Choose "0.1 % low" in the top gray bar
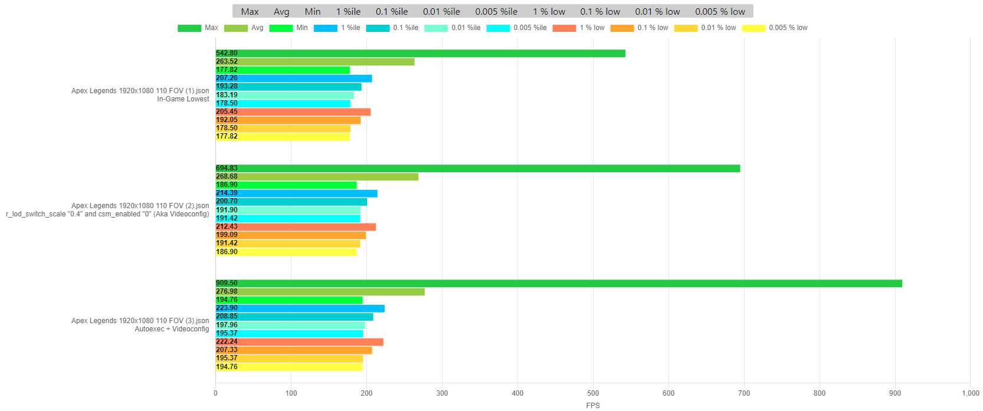 [600, 12]
